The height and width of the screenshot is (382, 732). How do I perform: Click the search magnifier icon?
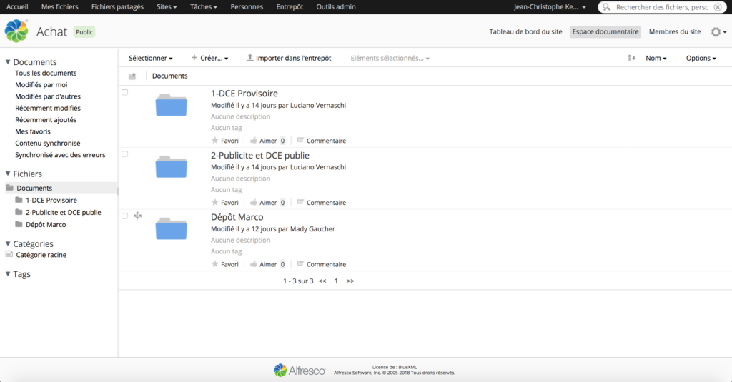pos(606,7)
